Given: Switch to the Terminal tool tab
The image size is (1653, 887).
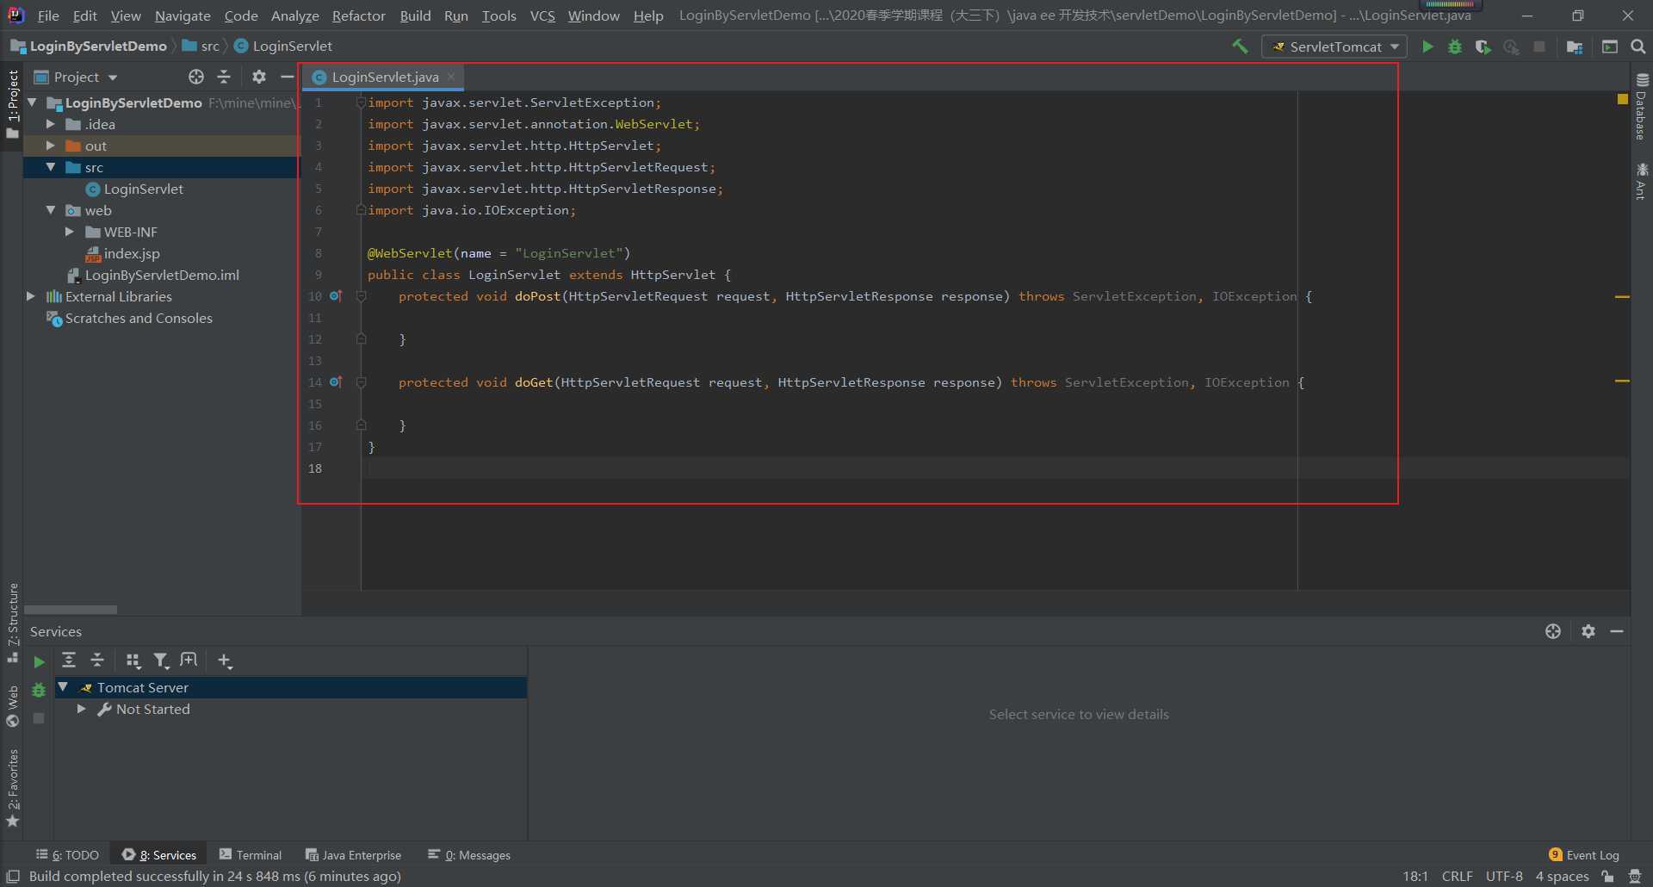Looking at the screenshot, I should tap(251, 855).
